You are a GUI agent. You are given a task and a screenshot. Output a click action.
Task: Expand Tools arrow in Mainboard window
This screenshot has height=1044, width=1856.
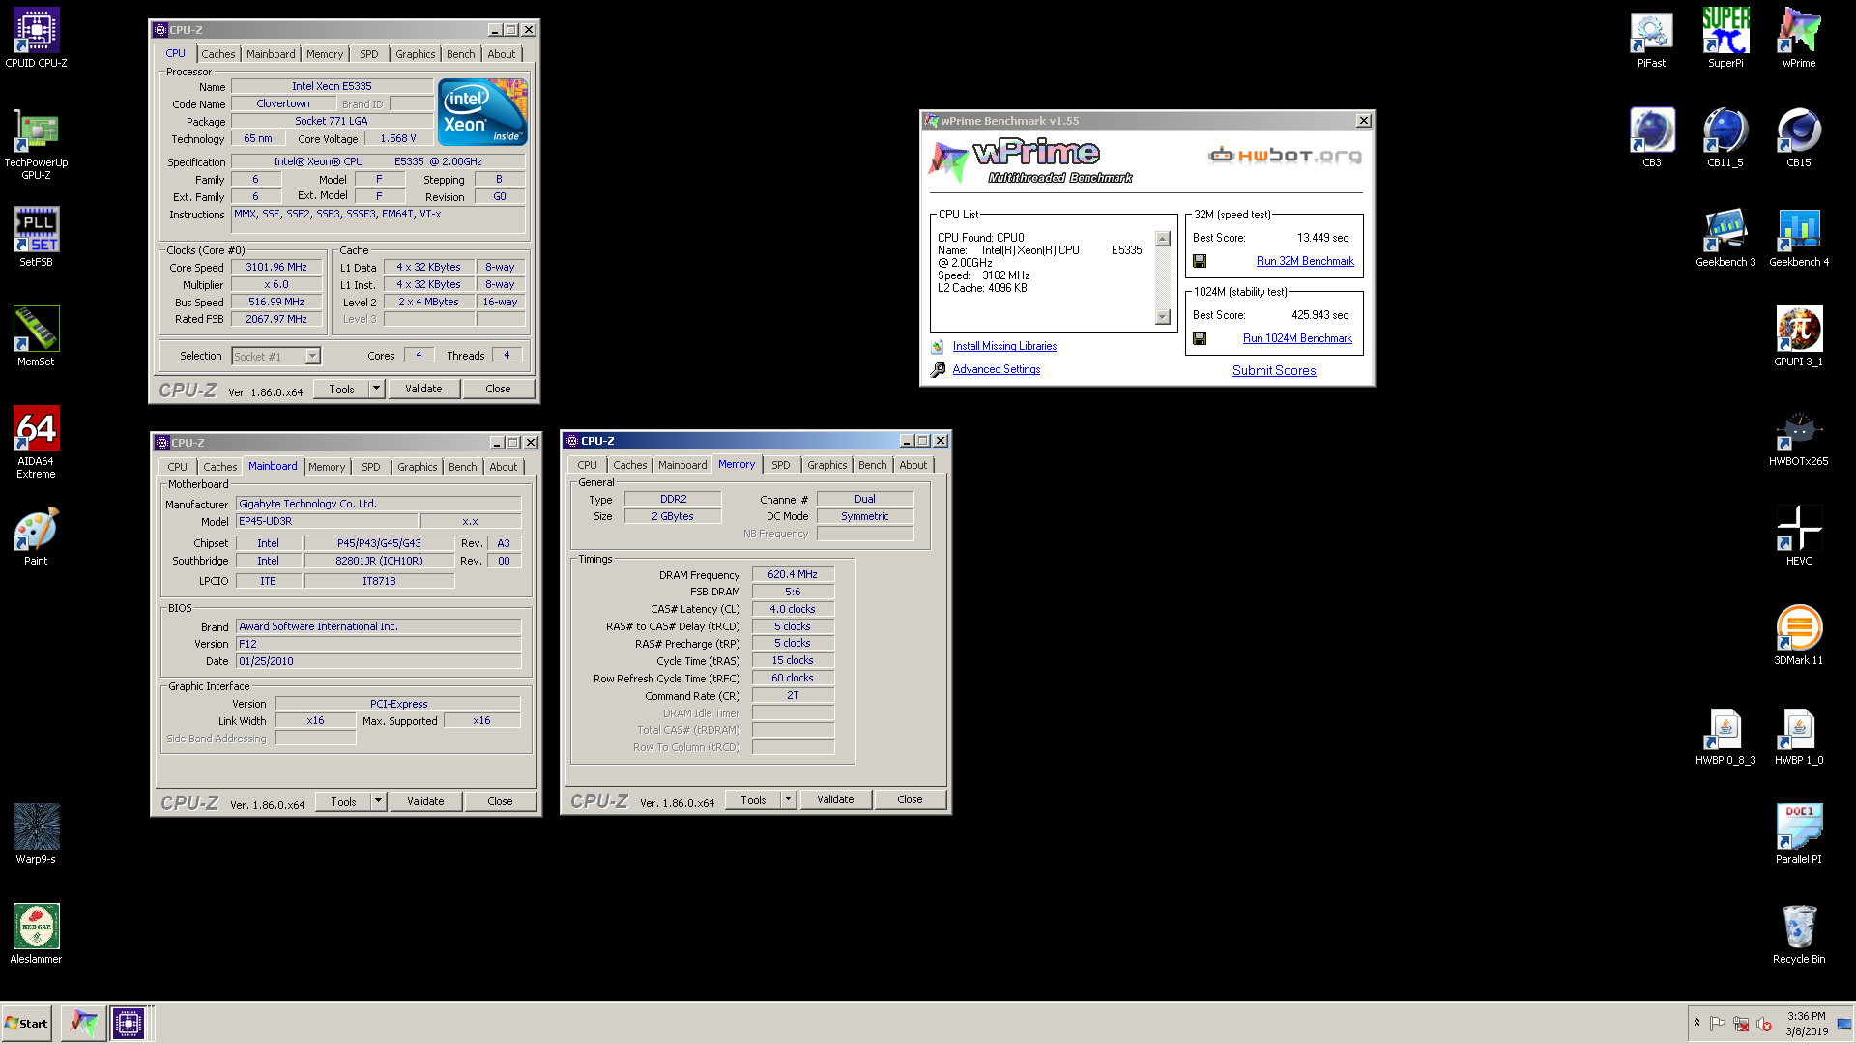tap(379, 801)
